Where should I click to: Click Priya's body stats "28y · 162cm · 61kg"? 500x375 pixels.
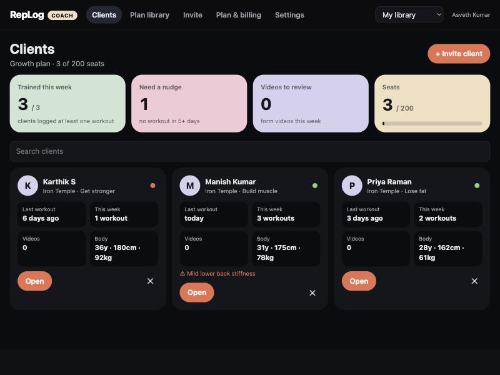point(441,252)
